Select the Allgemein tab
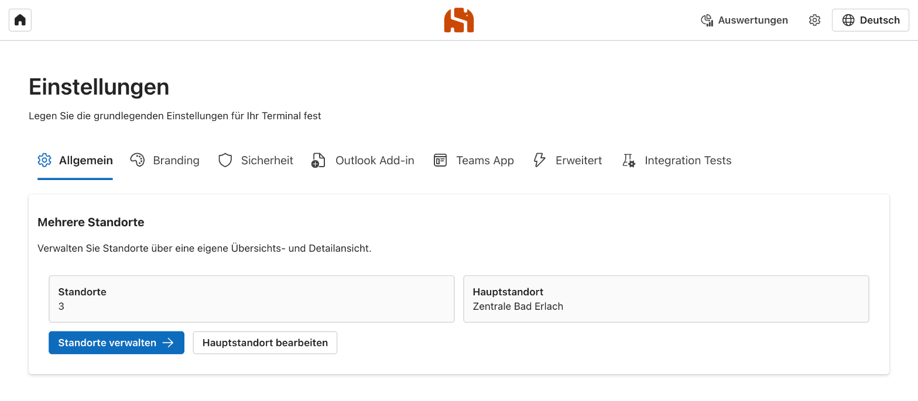This screenshot has height=401, width=918. (x=75, y=160)
